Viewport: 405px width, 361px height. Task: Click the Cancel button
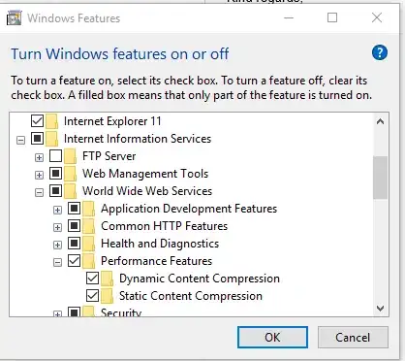coord(353,338)
